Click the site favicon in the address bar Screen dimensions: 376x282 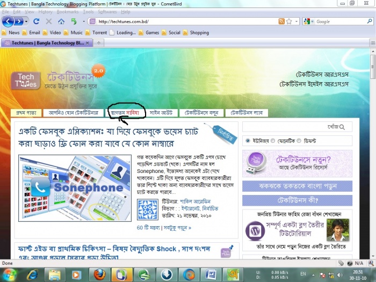tap(92, 21)
